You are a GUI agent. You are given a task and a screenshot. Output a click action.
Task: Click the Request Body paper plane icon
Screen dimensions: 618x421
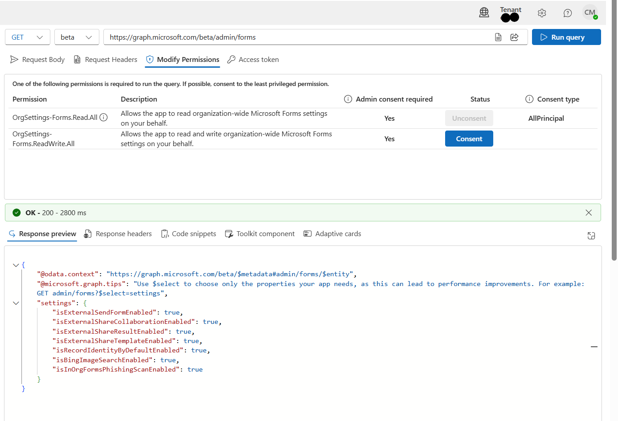pos(14,59)
